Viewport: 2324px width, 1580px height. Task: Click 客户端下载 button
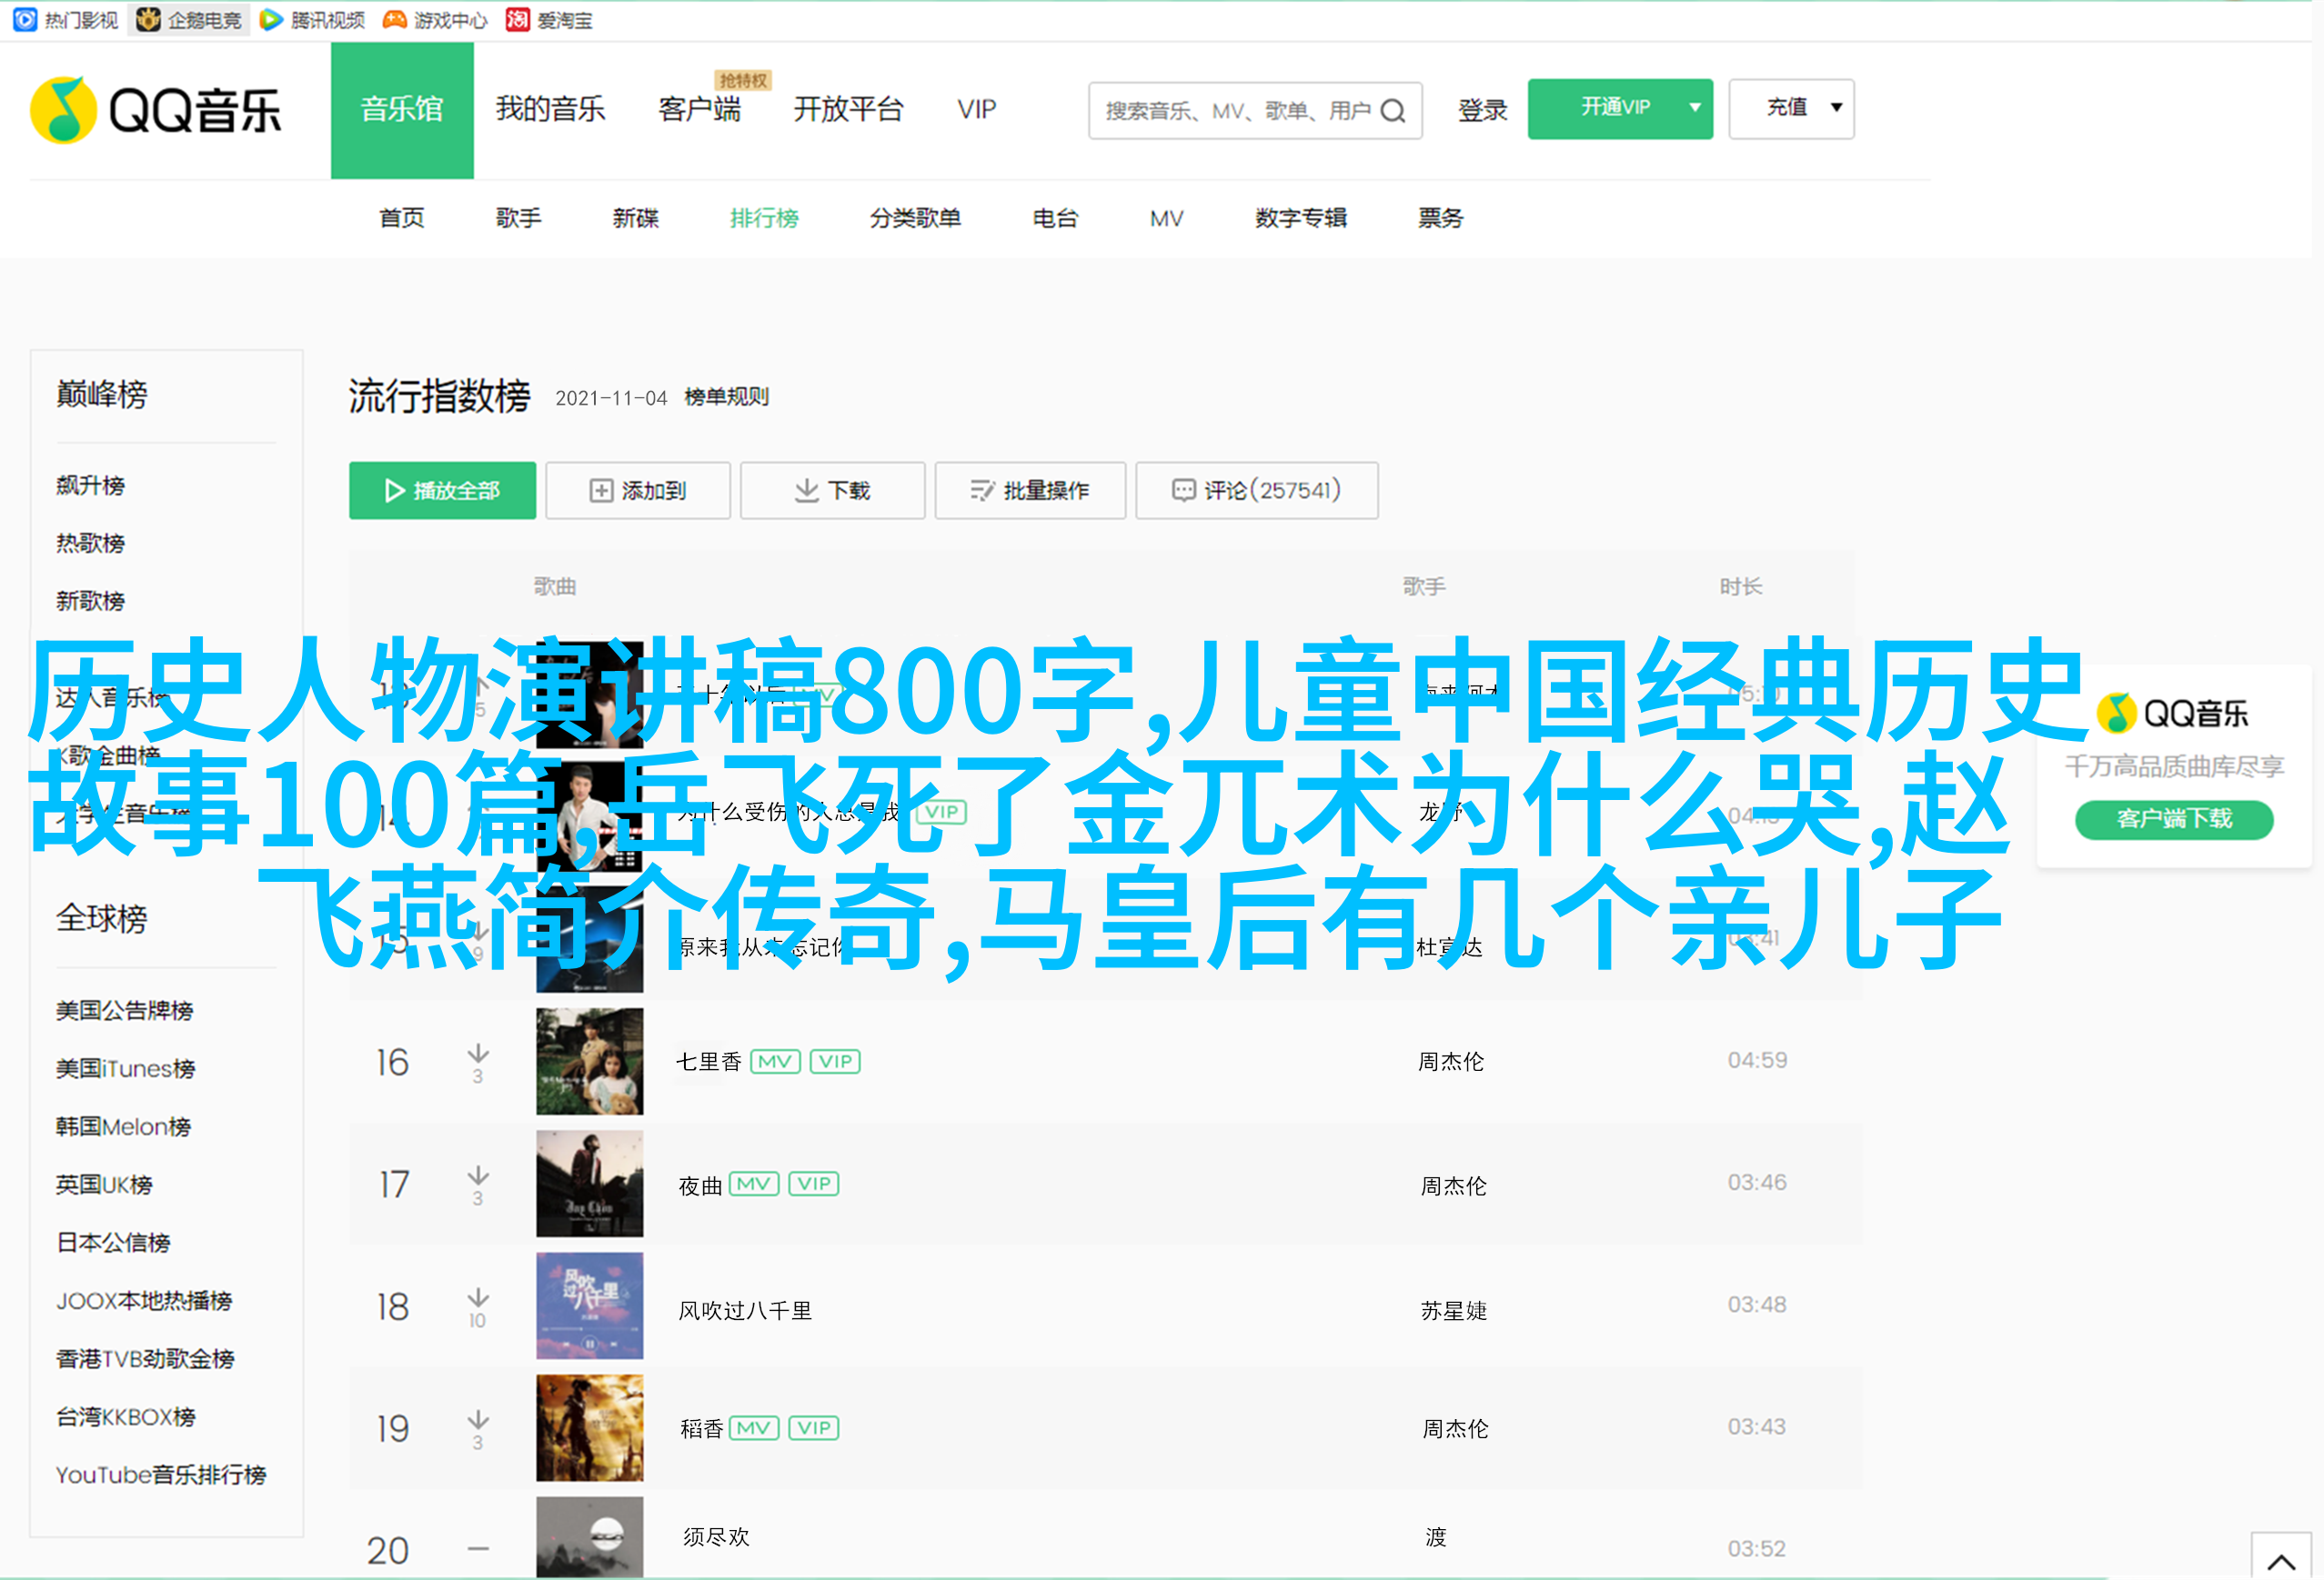tap(2174, 819)
